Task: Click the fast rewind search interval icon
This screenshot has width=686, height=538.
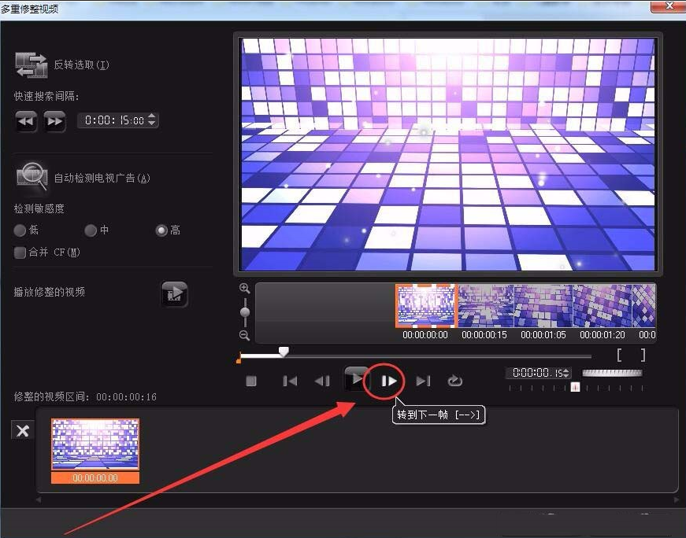Action: 25,121
